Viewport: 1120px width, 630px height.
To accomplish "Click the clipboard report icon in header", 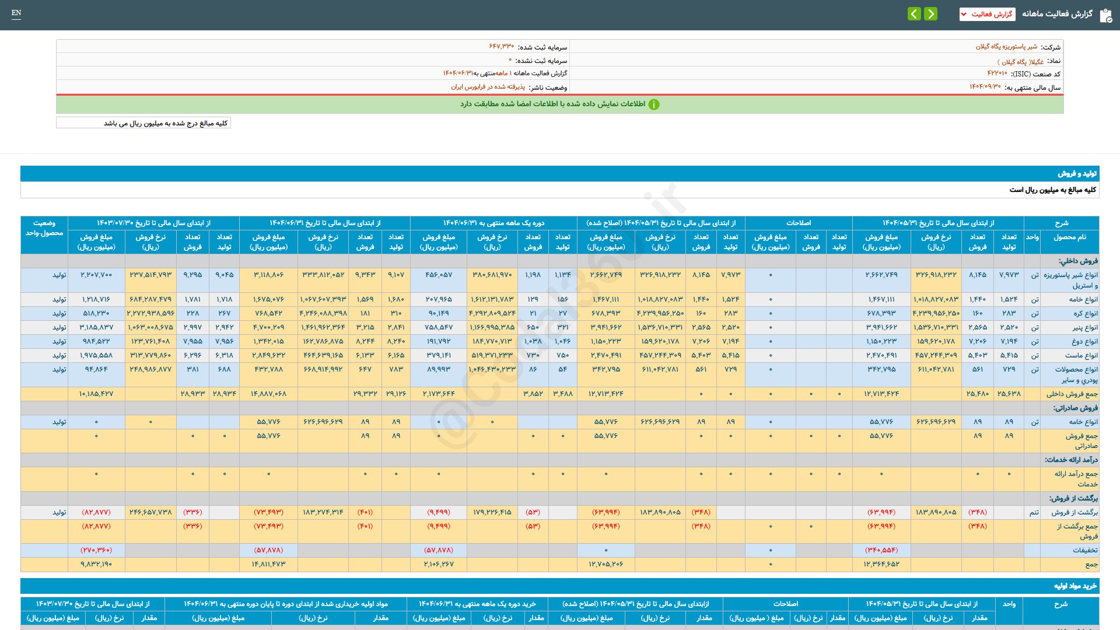I will point(1105,15).
